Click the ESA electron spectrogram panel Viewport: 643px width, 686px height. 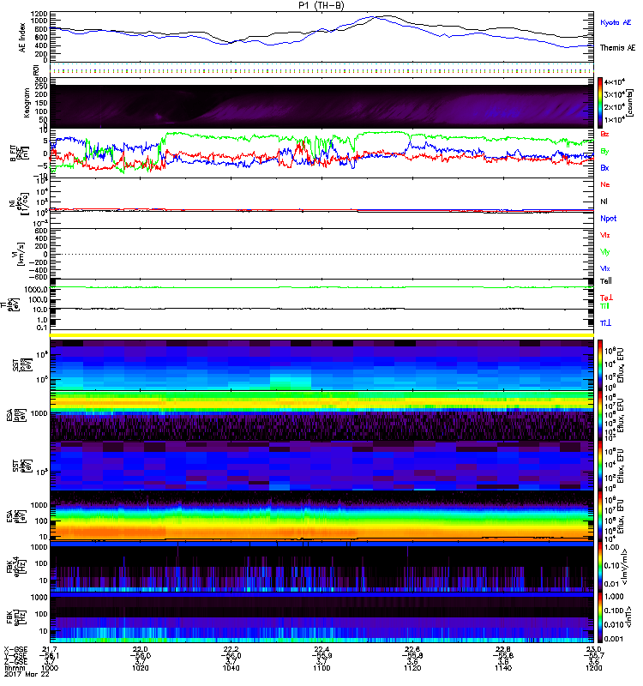click(321, 516)
